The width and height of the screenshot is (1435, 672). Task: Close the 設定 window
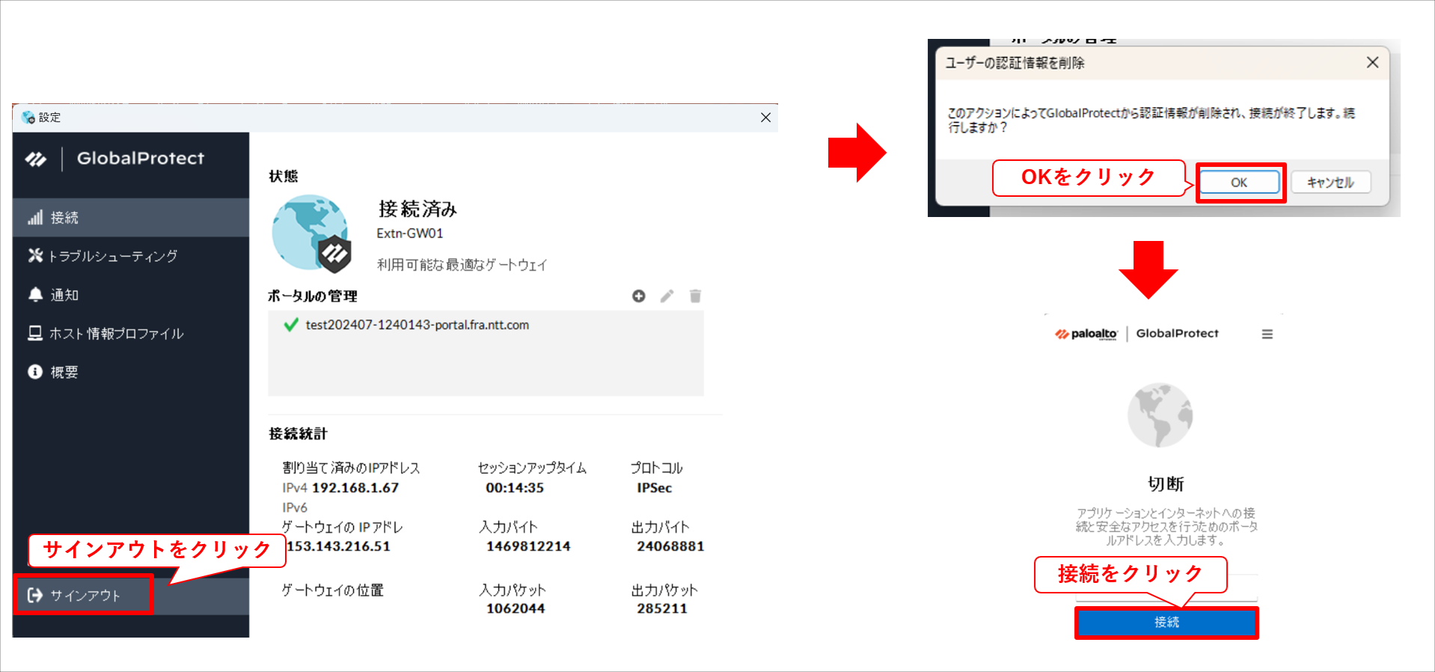point(765,117)
